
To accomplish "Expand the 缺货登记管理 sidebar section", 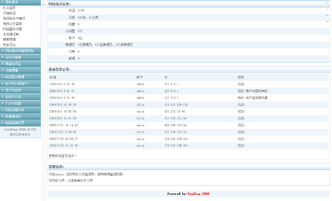I will [x=20, y=77].
